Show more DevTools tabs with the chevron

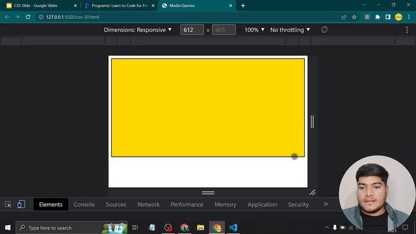click(326, 204)
